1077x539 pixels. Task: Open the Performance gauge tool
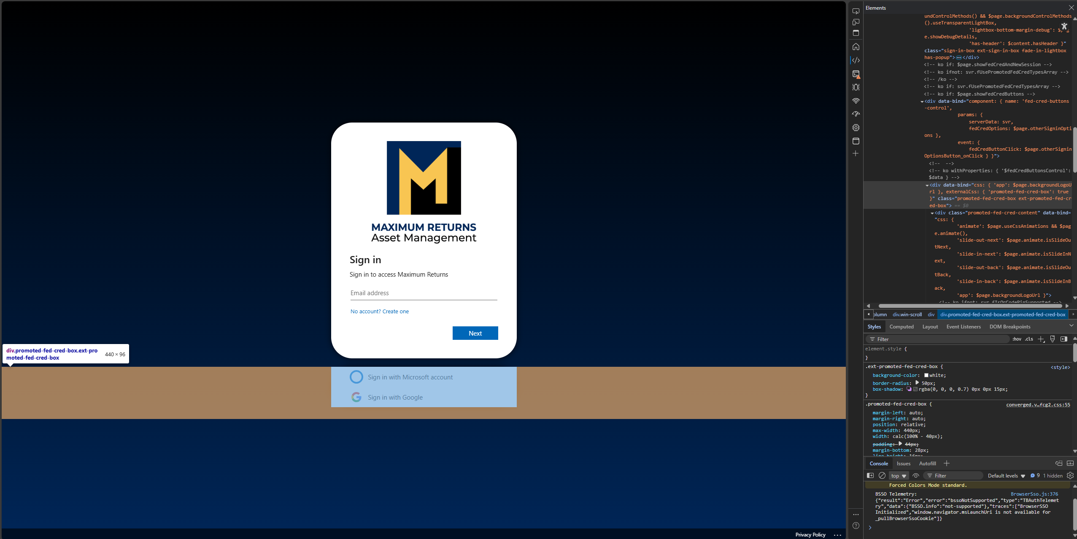coord(856,114)
